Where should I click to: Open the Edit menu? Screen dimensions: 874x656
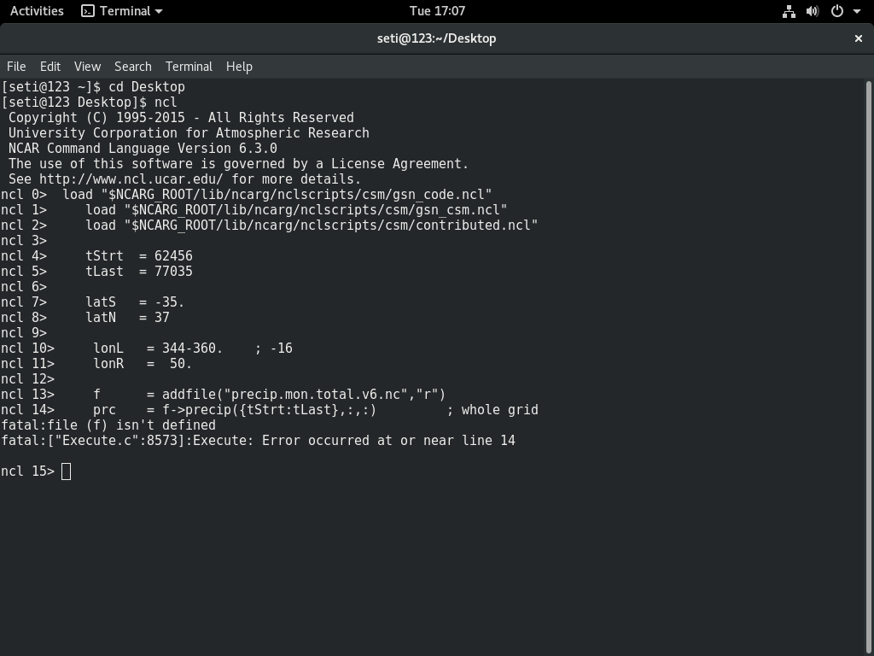point(50,67)
